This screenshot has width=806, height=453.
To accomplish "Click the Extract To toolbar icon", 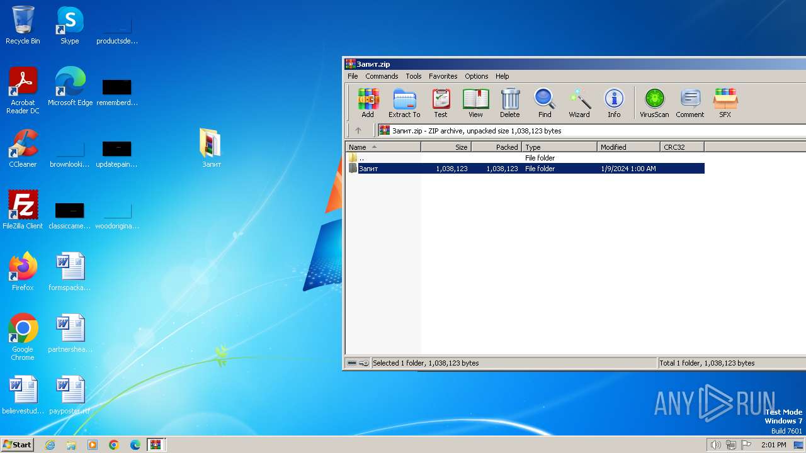I will point(404,103).
